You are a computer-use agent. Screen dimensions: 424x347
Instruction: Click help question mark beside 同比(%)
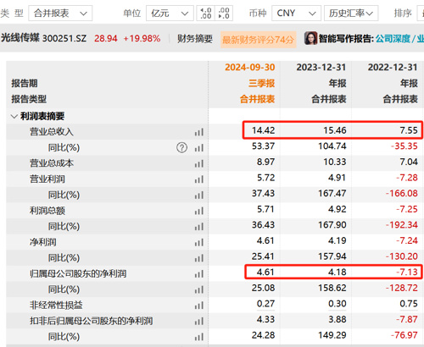click(181, 147)
